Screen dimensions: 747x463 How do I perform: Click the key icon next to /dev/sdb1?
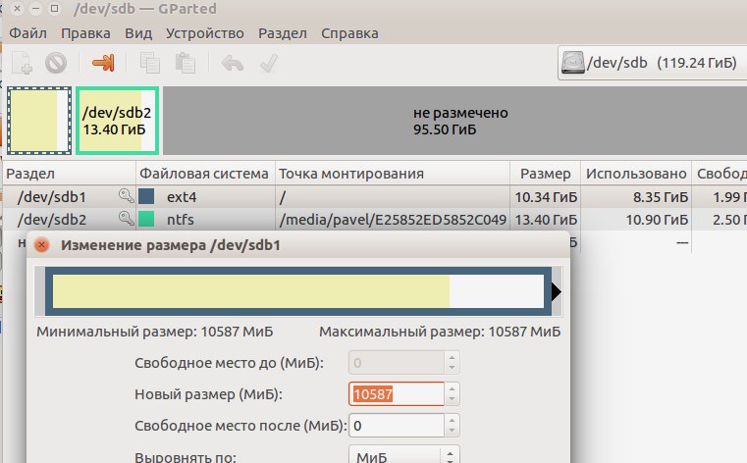coord(126,196)
